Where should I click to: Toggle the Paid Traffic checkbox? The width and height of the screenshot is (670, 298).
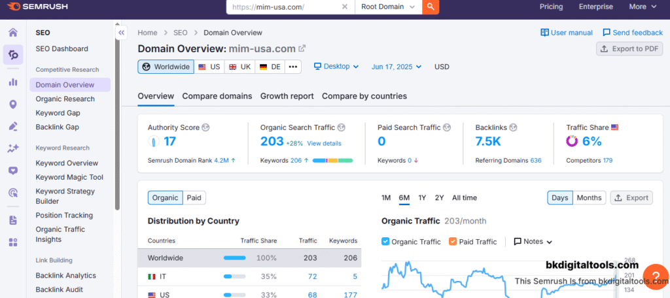tap(453, 242)
